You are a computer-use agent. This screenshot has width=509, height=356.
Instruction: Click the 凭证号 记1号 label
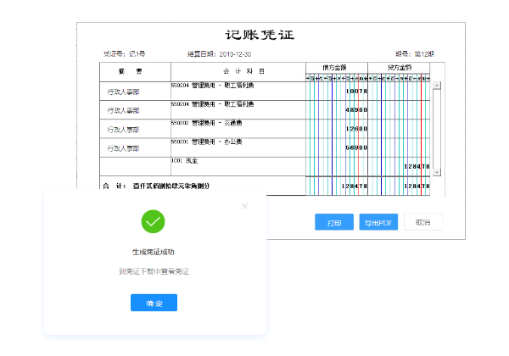[x=124, y=53]
